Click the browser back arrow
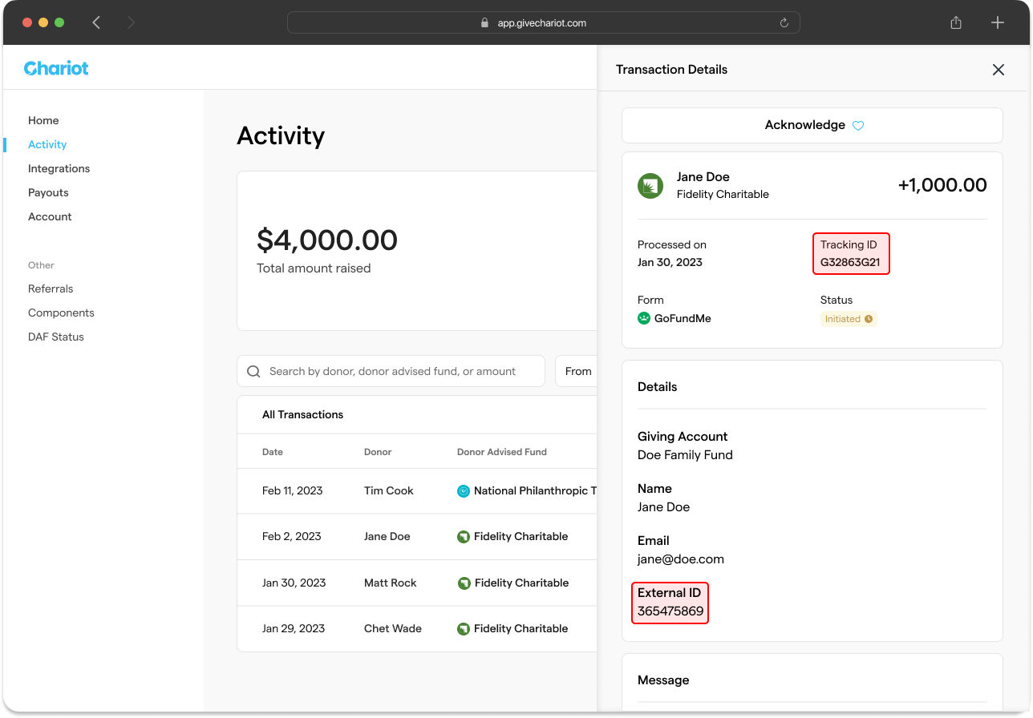The image size is (1033, 718). coord(96,22)
